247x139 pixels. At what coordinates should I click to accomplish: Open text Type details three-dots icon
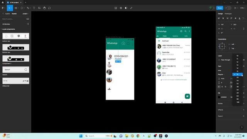(244, 86)
